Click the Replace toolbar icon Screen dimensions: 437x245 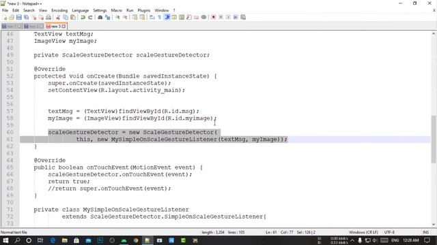click(x=108, y=17)
